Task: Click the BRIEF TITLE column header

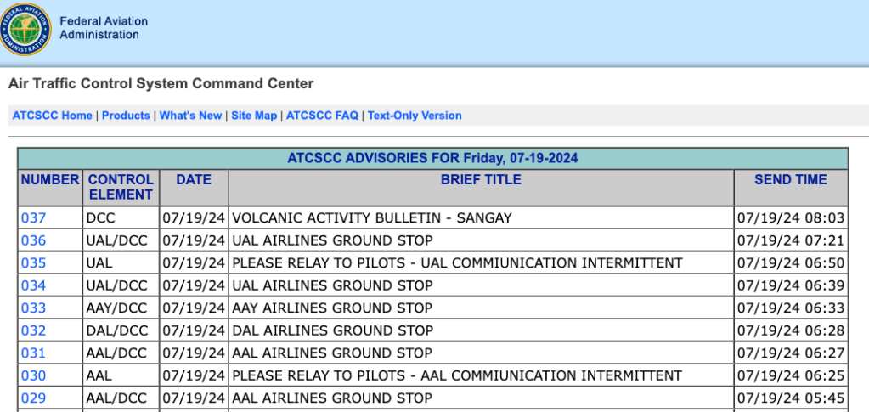Action: click(x=481, y=180)
